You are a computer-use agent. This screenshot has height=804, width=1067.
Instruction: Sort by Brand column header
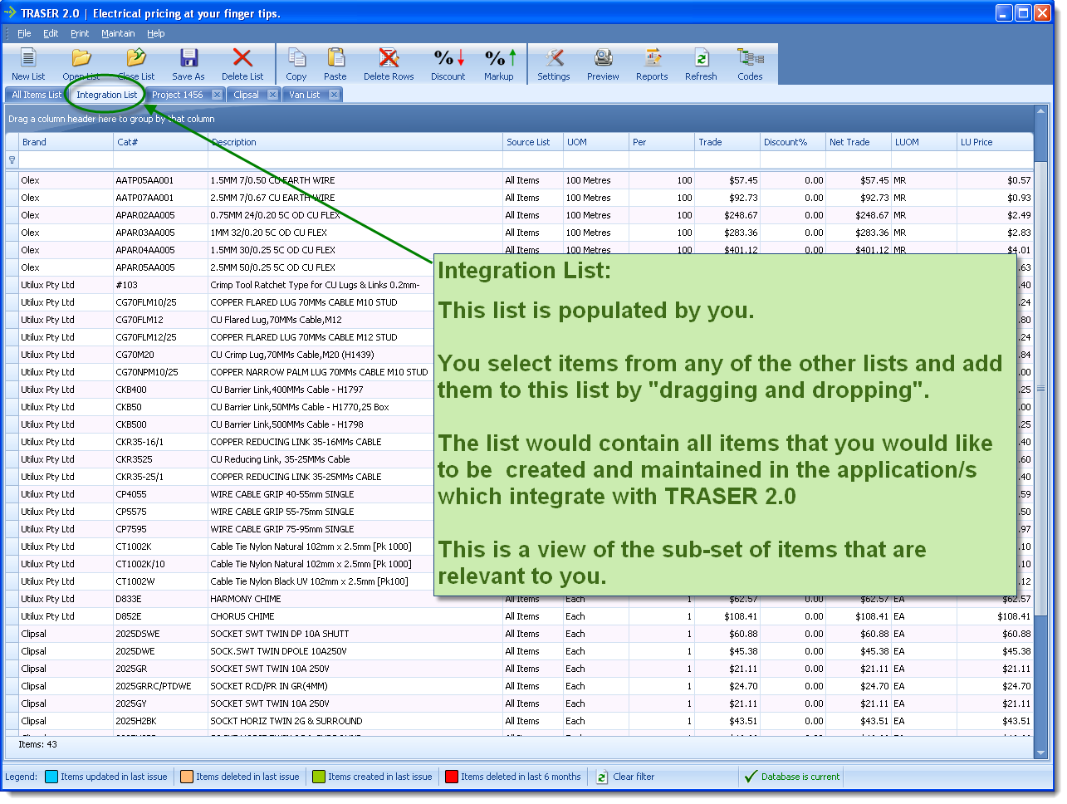coord(66,142)
